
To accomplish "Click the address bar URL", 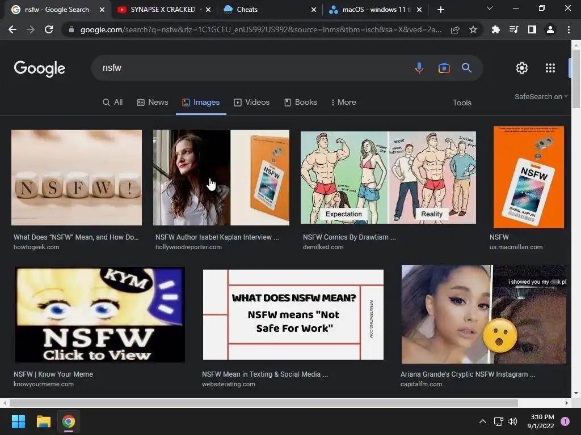I will (260, 29).
